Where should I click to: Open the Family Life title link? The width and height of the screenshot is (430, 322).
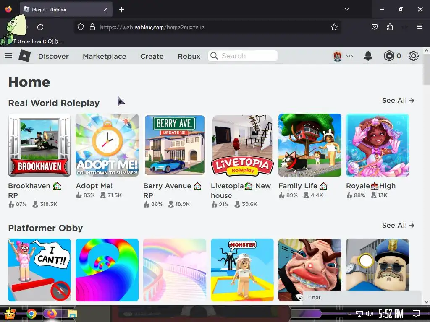tap(303, 186)
